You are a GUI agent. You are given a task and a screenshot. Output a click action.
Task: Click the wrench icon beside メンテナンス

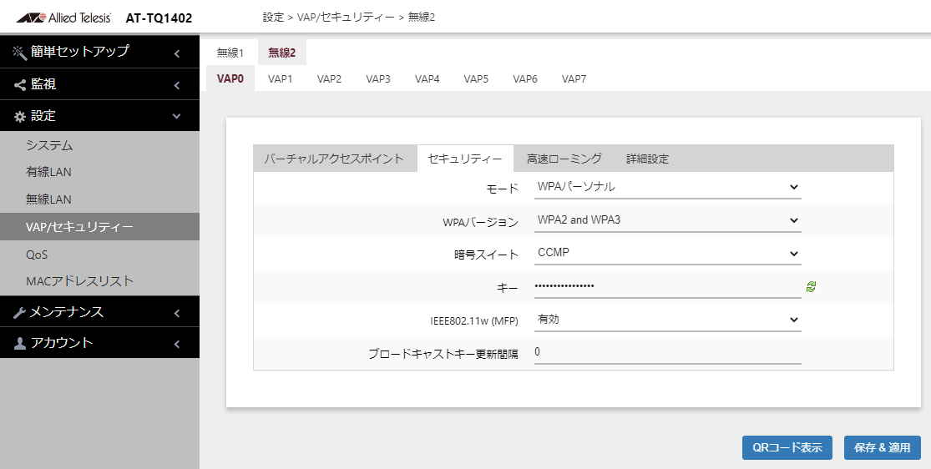pos(20,312)
